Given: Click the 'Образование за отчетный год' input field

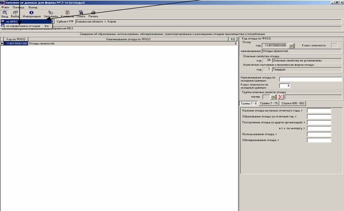Looking at the screenshot, I should (319, 117).
